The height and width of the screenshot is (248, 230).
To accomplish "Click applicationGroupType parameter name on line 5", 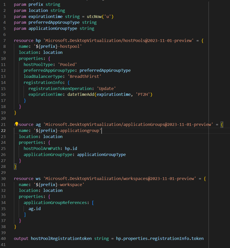I will pos(53,29).
